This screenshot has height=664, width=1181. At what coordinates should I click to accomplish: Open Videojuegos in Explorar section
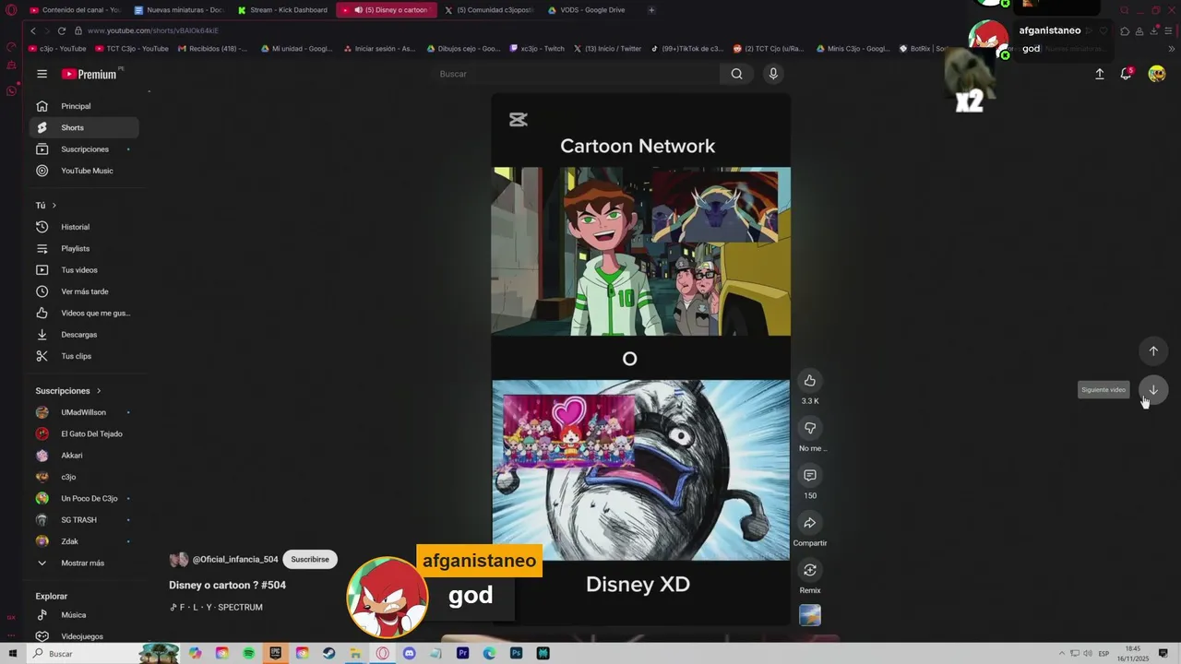84,636
